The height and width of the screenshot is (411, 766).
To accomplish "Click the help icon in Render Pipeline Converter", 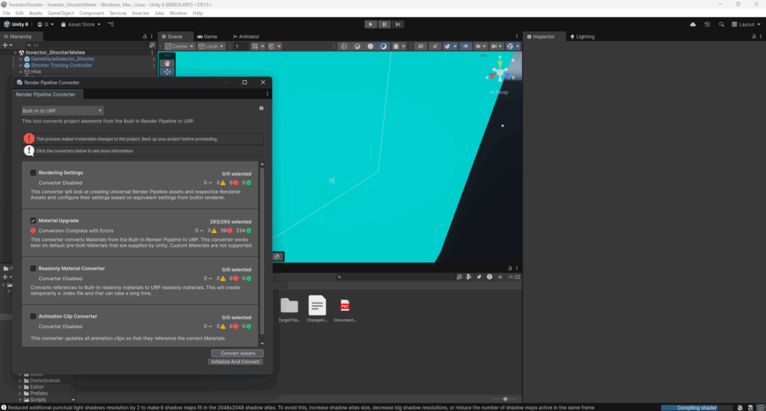I will click(261, 108).
